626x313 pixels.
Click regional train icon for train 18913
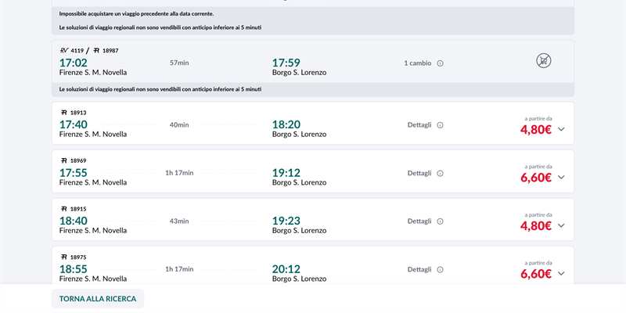point(63,113)
